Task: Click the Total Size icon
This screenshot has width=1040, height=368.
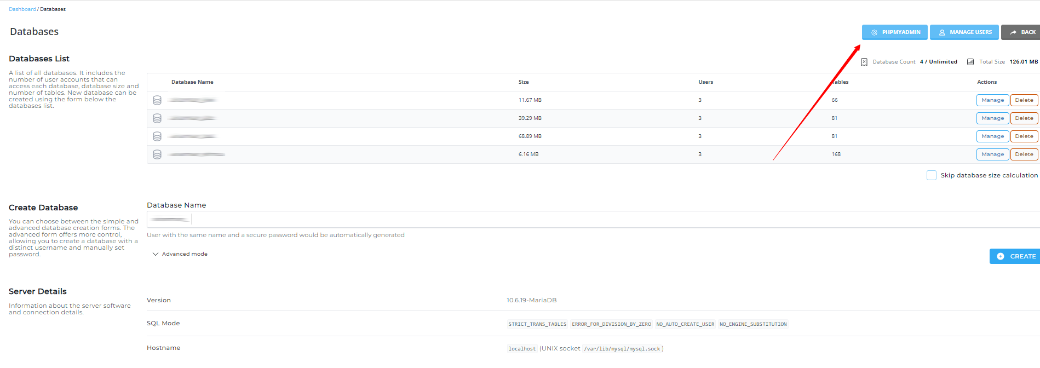Action: click(x=970, y=62)
